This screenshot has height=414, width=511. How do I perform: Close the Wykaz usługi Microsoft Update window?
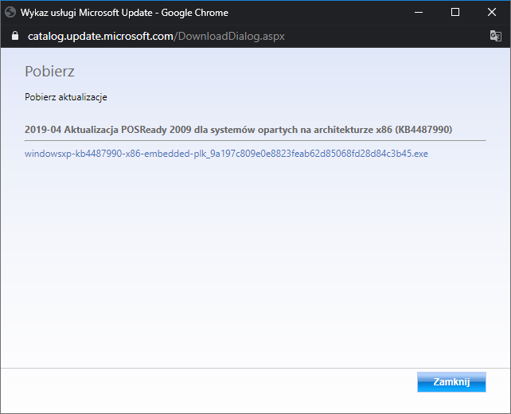(x=492, y=13)
